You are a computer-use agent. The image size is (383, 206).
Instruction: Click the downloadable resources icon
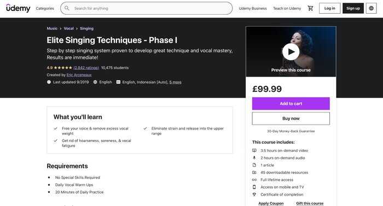[x=254, y=172]
